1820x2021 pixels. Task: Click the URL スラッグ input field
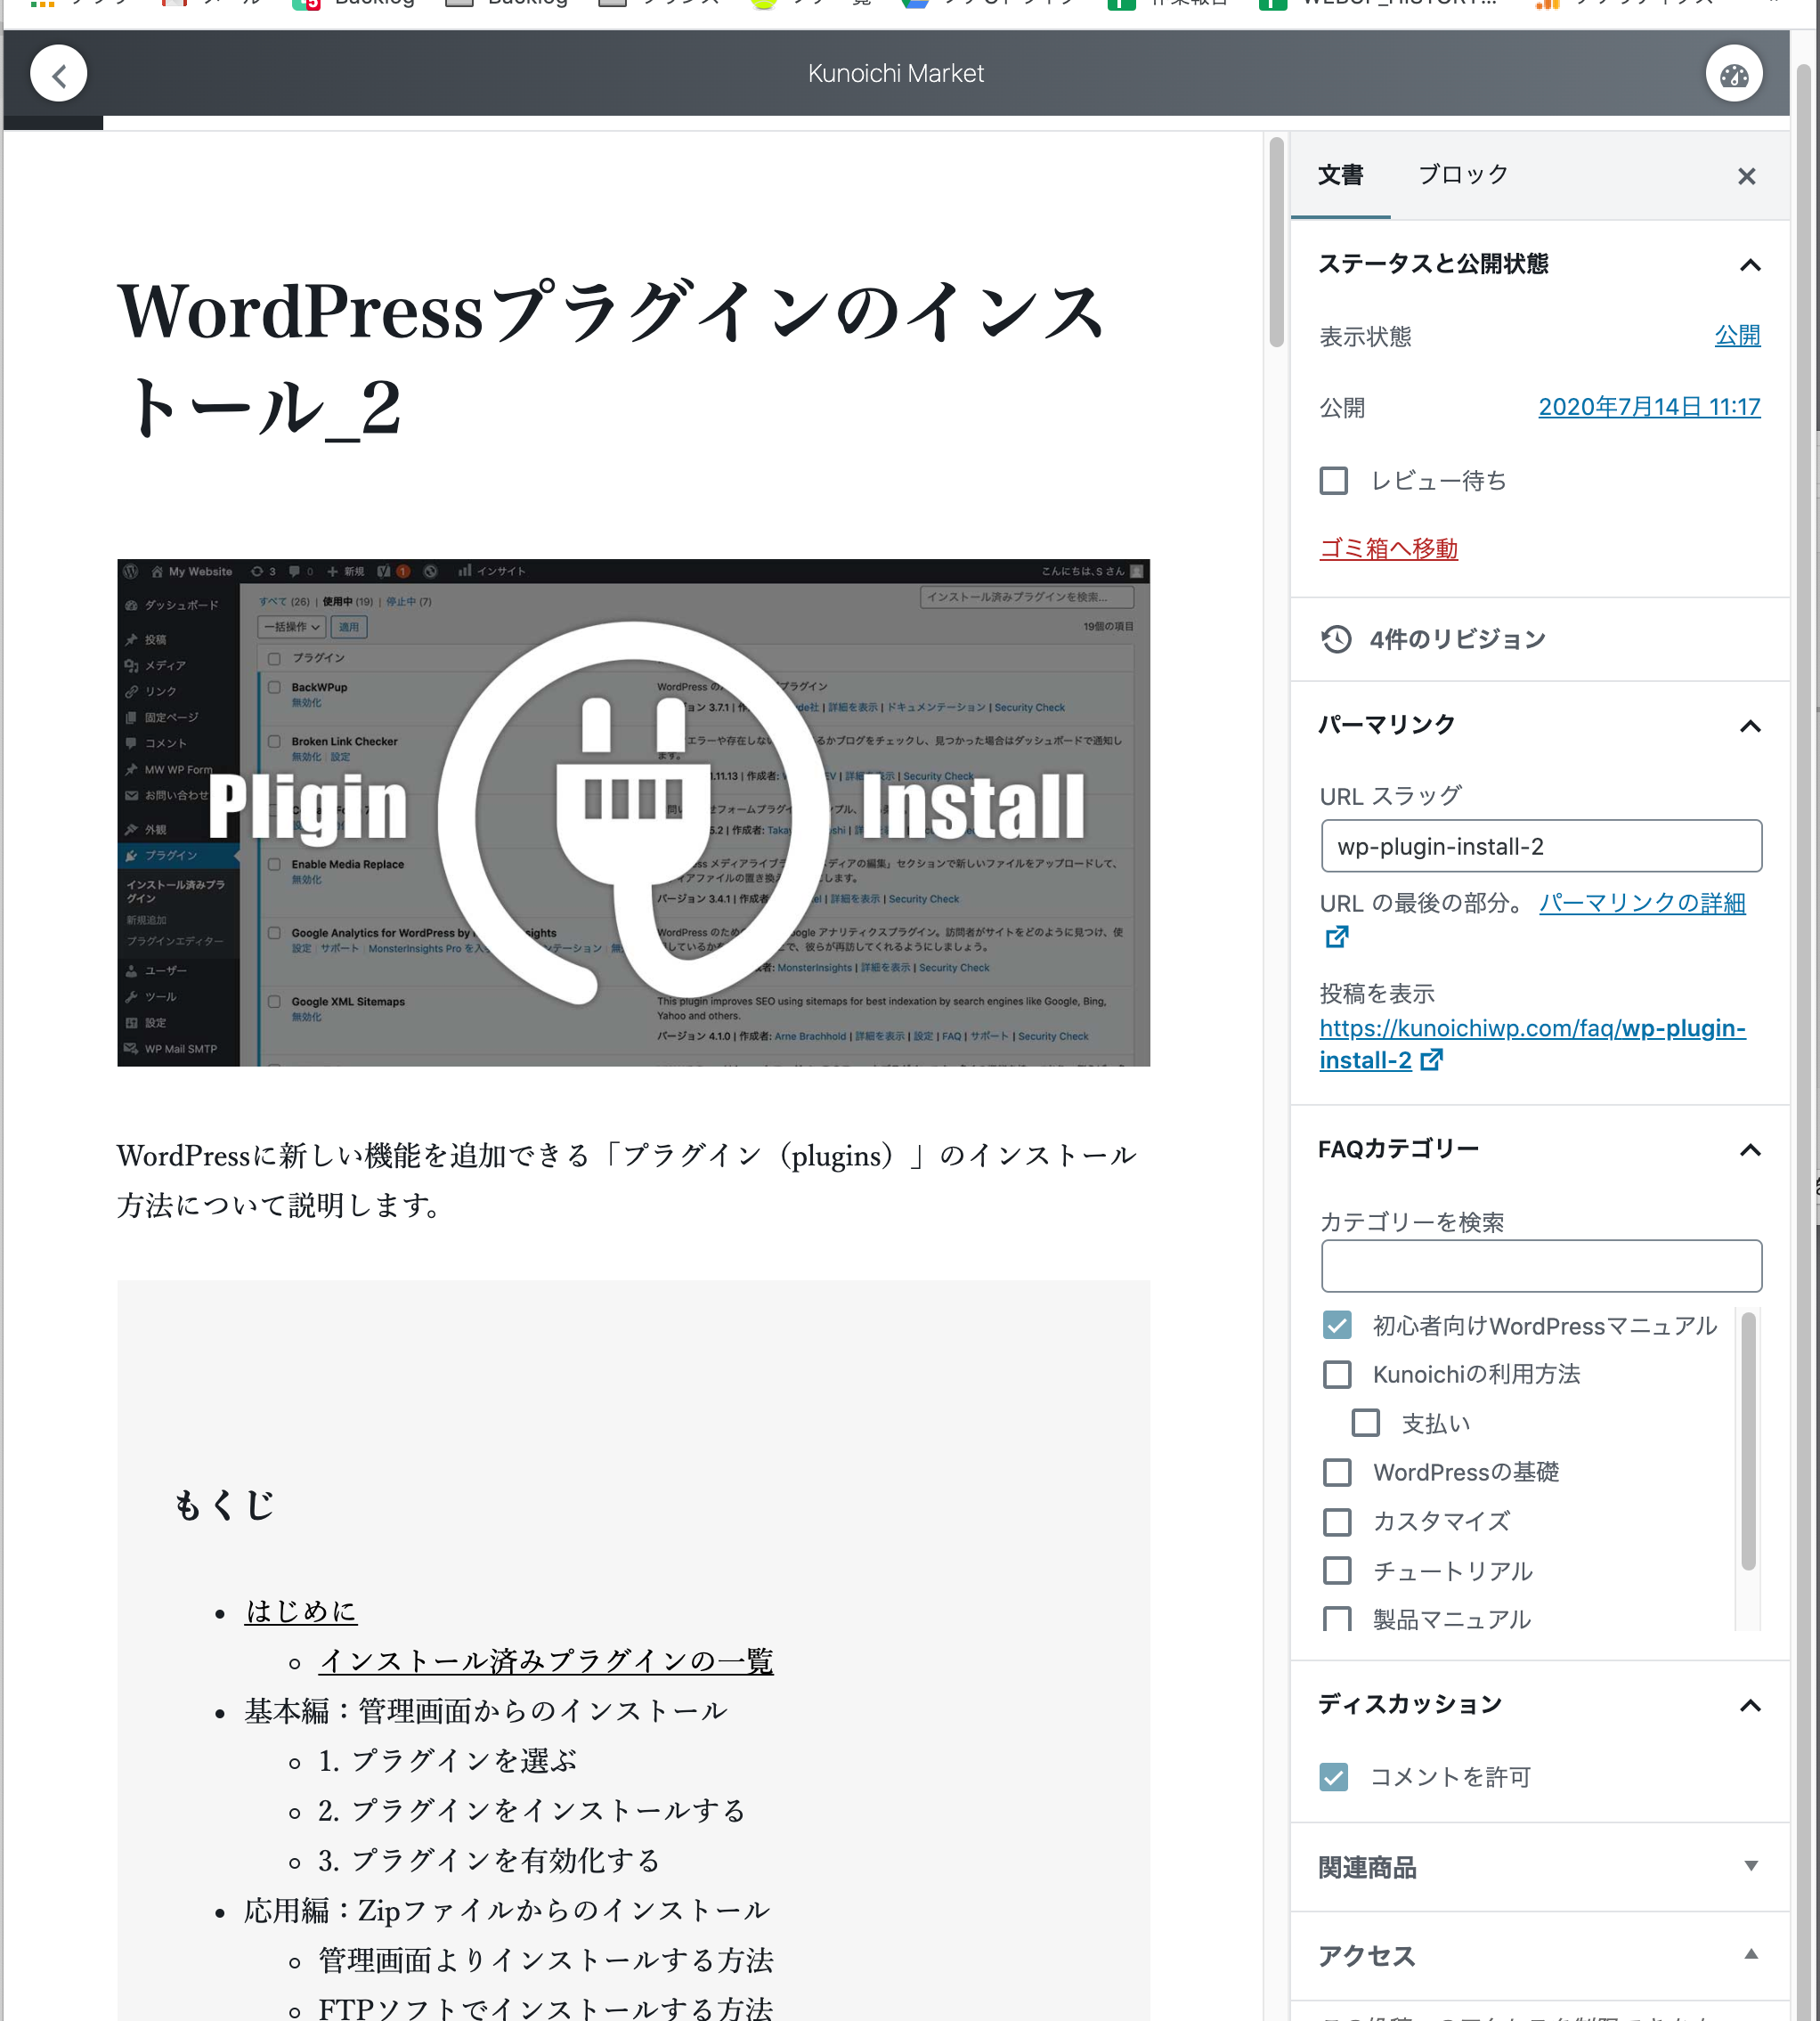pos(1541,846)
